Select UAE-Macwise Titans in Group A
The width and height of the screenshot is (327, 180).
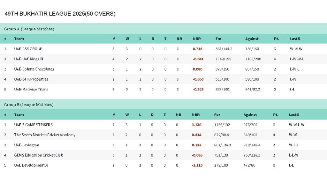tap(31, 89)
